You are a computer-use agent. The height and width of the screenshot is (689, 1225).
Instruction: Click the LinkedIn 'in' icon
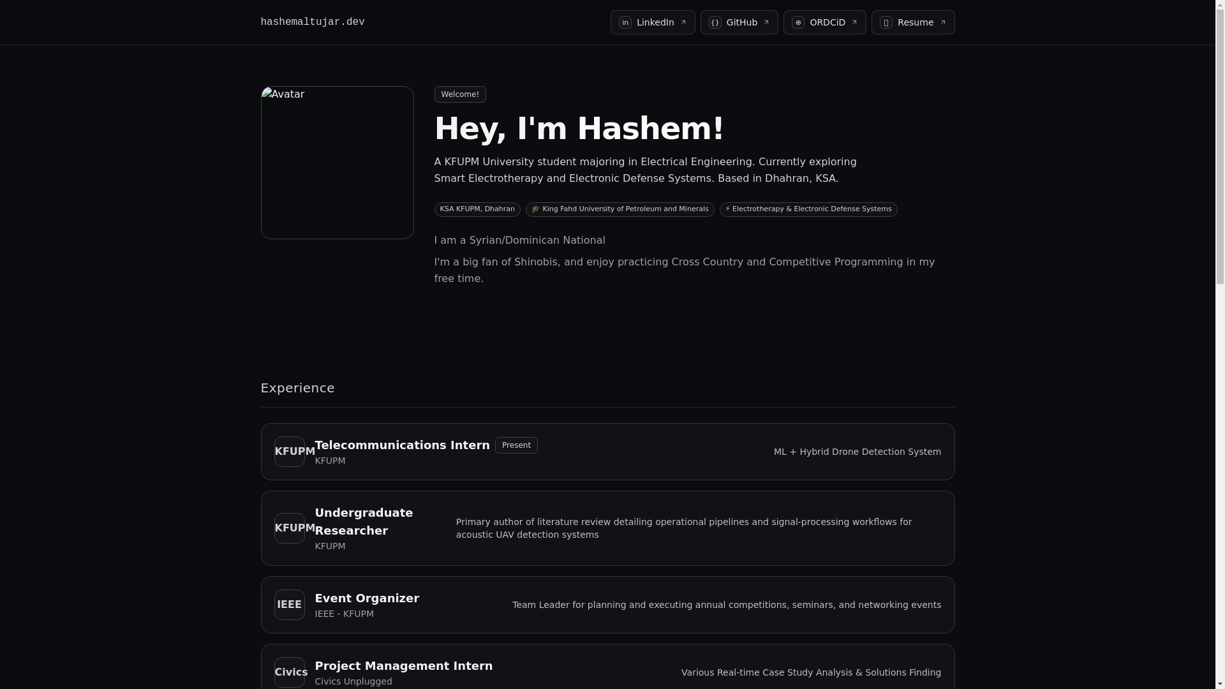pos(625,22)
